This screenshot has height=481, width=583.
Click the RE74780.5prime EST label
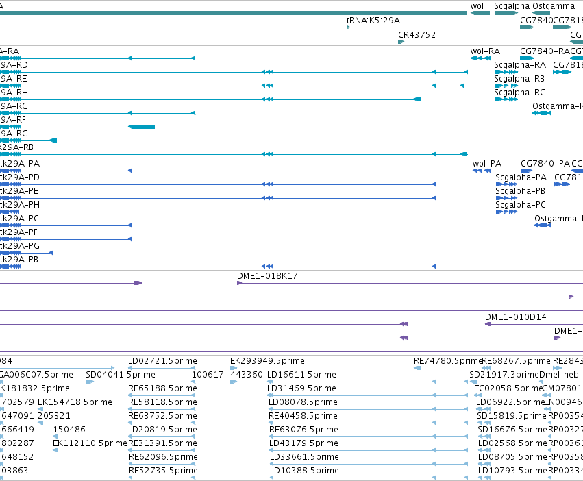[x=448, y=361]
